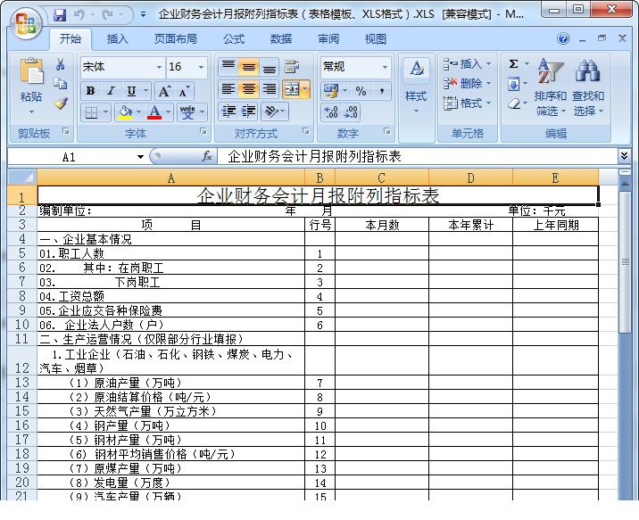Open font size 16 dropdown

coord(202,67)
